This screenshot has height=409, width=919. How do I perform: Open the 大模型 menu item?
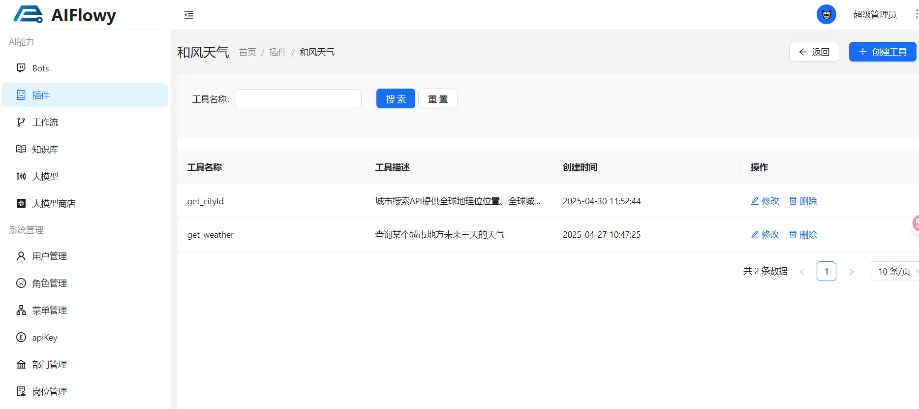click(x=85, y=176)
